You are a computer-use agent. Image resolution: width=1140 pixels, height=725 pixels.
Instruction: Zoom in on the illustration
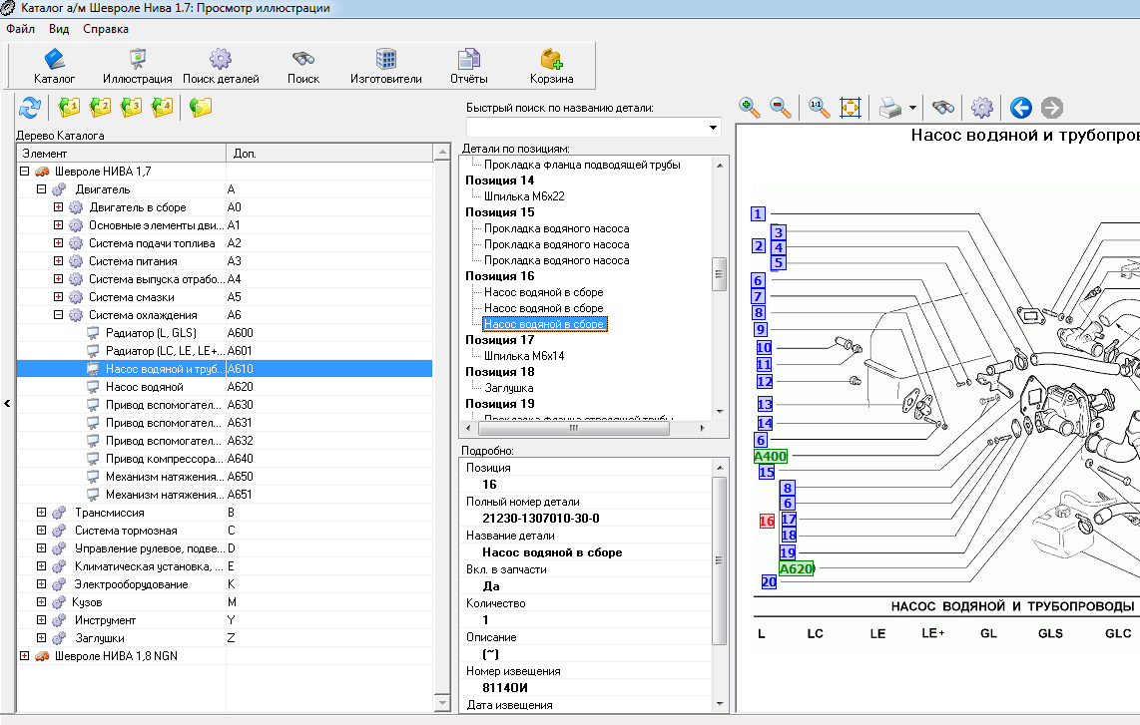pyautogui.click(x=750, y=109)
